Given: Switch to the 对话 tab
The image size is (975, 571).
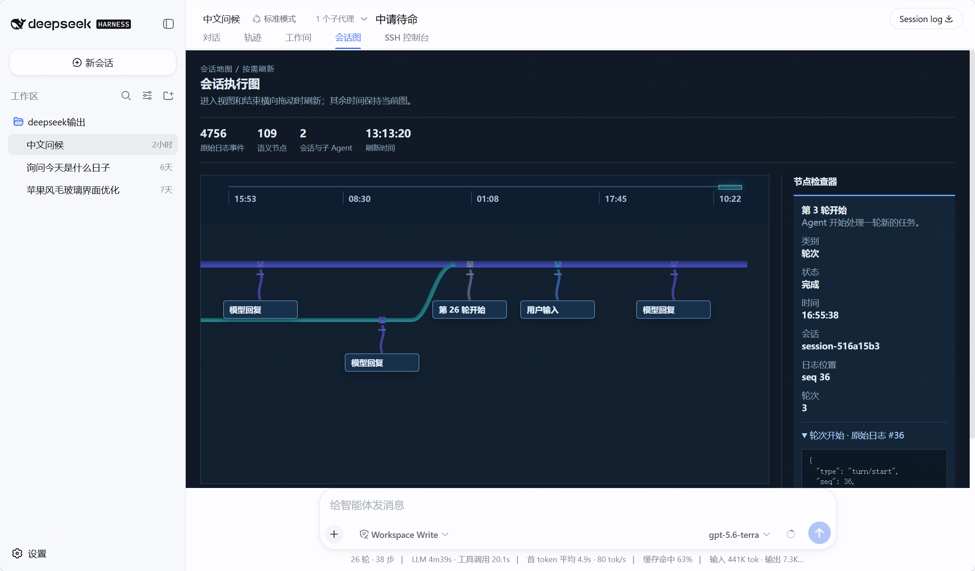Looking at the screenshot, I should point(211,38).
